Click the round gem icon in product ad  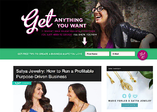[x=124, y=96]
